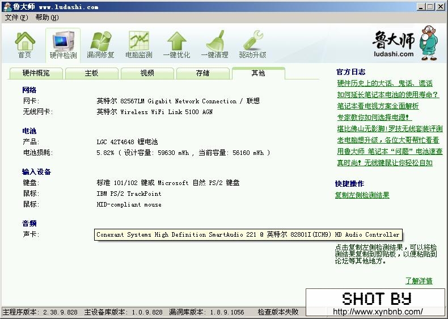The width and height of the screenshot is (448, 319).
Task: Click the 漏洞库版本 1.8.9.1056 status entry
Action: [x=206, y=312]
